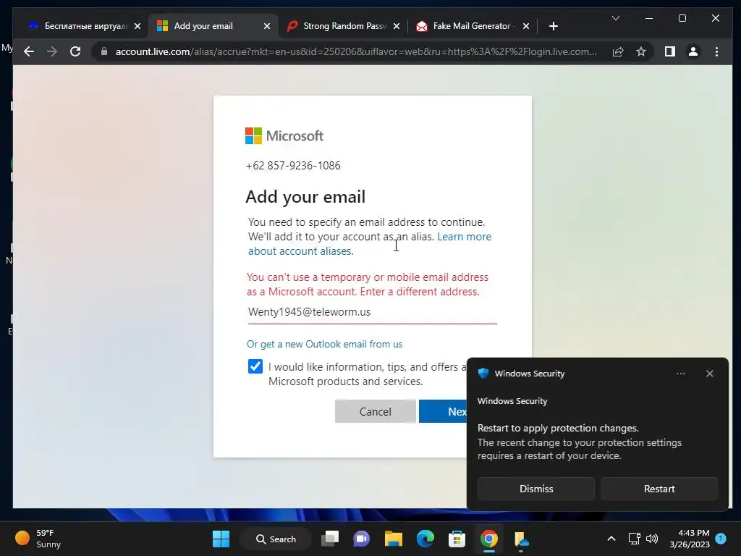Open the last taskbar app icon
Image resolution: width=741 pixels, height=556 pixels.
(521, 539)
